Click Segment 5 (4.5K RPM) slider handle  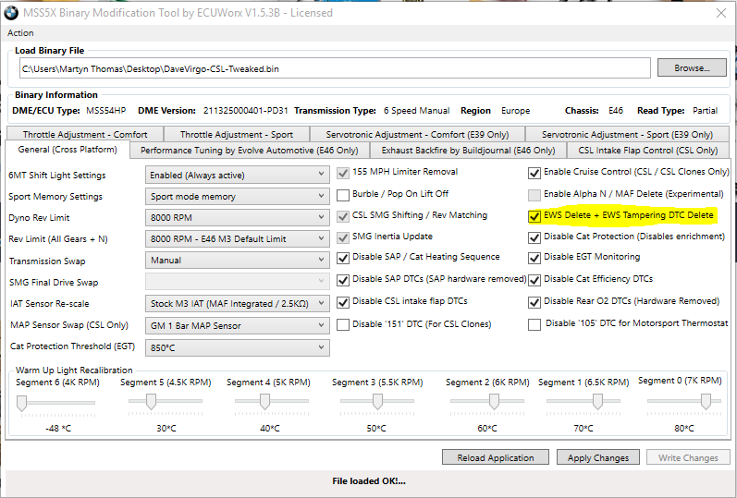(151, 402)
